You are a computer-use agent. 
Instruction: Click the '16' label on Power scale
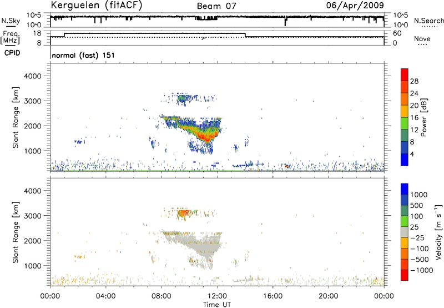click(x=414, y=118)
